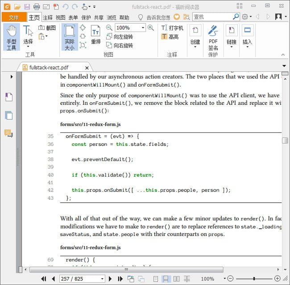Switch to the Comment (注释) ribbon tab
This screenshot has width=290, height=285.
47,17
